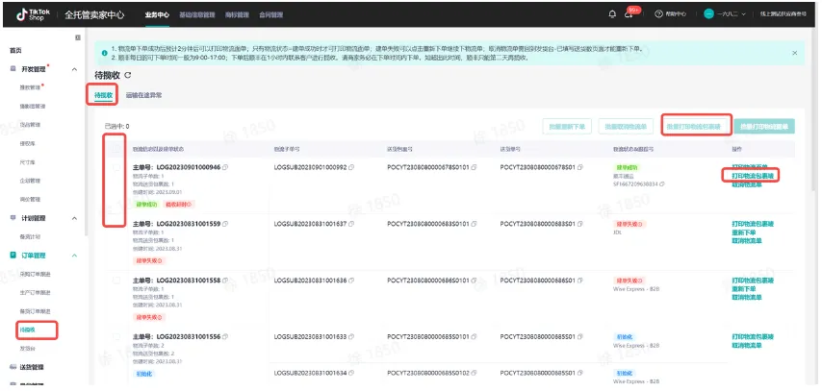Open 尺寸库 in the sidebar menu

pos(28,162)
